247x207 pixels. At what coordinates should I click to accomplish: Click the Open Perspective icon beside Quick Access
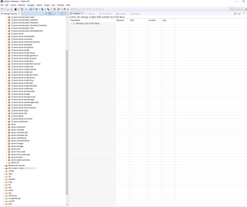tap(246, 9)
